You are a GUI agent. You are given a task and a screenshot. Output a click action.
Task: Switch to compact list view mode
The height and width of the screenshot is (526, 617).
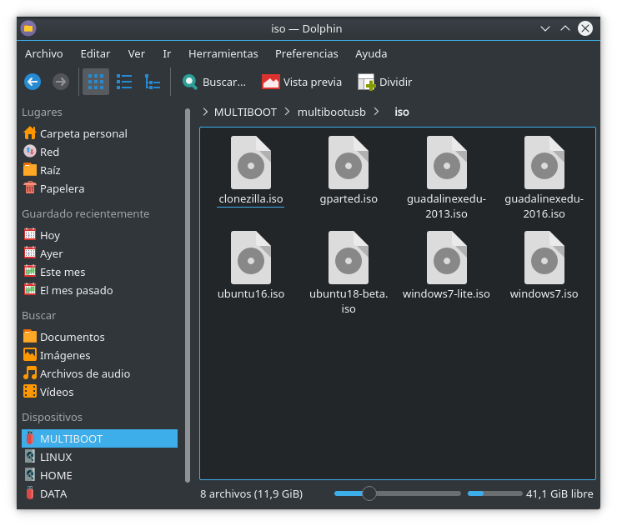coord(124,82)
